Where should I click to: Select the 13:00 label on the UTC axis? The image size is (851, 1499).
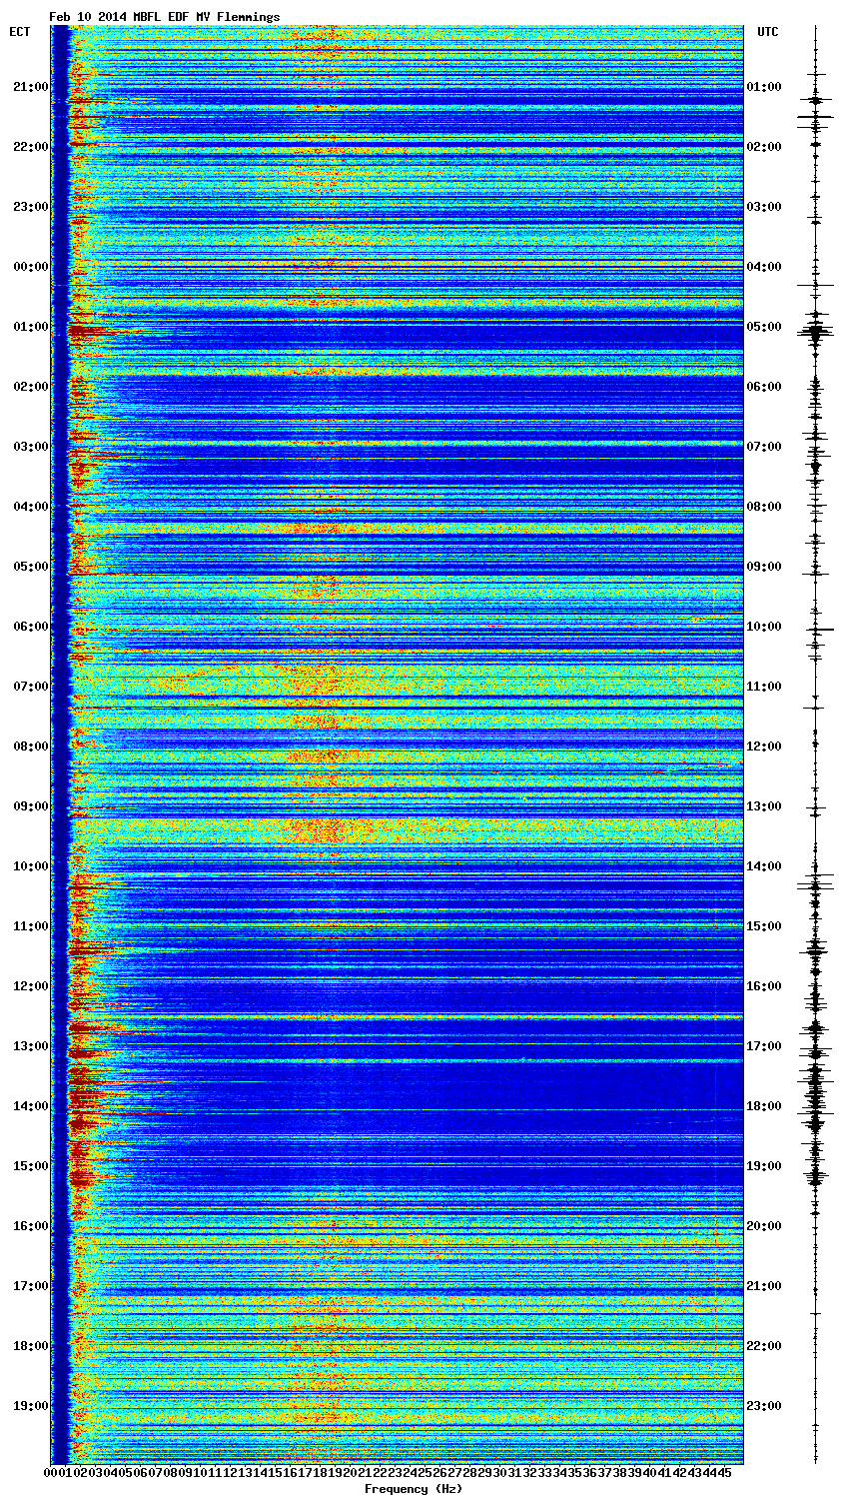[x=764, y=806]
